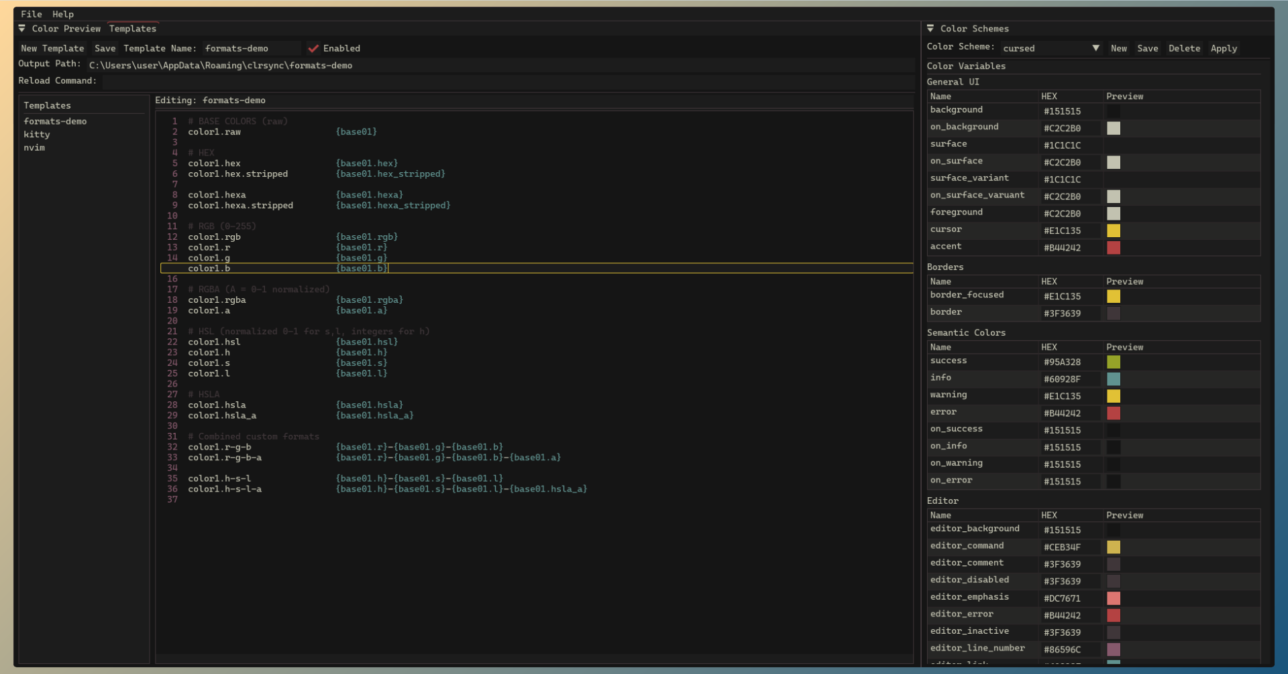Click the info teal preview swatch
The height and width of the screenshot is (674, 1288).
tap(1114, 379)
